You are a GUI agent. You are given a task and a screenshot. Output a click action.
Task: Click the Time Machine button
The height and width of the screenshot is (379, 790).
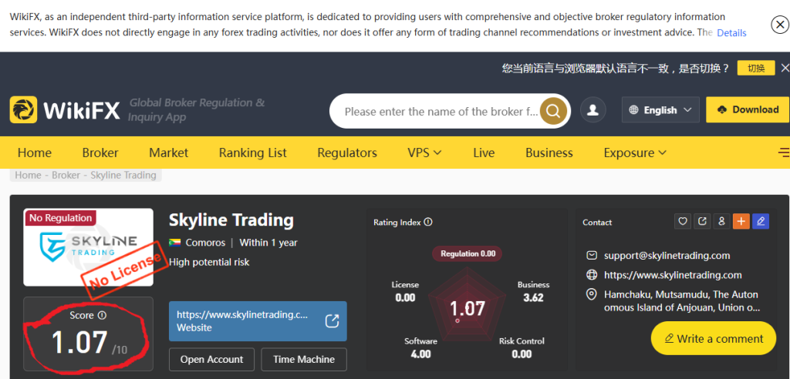[304, 360]
